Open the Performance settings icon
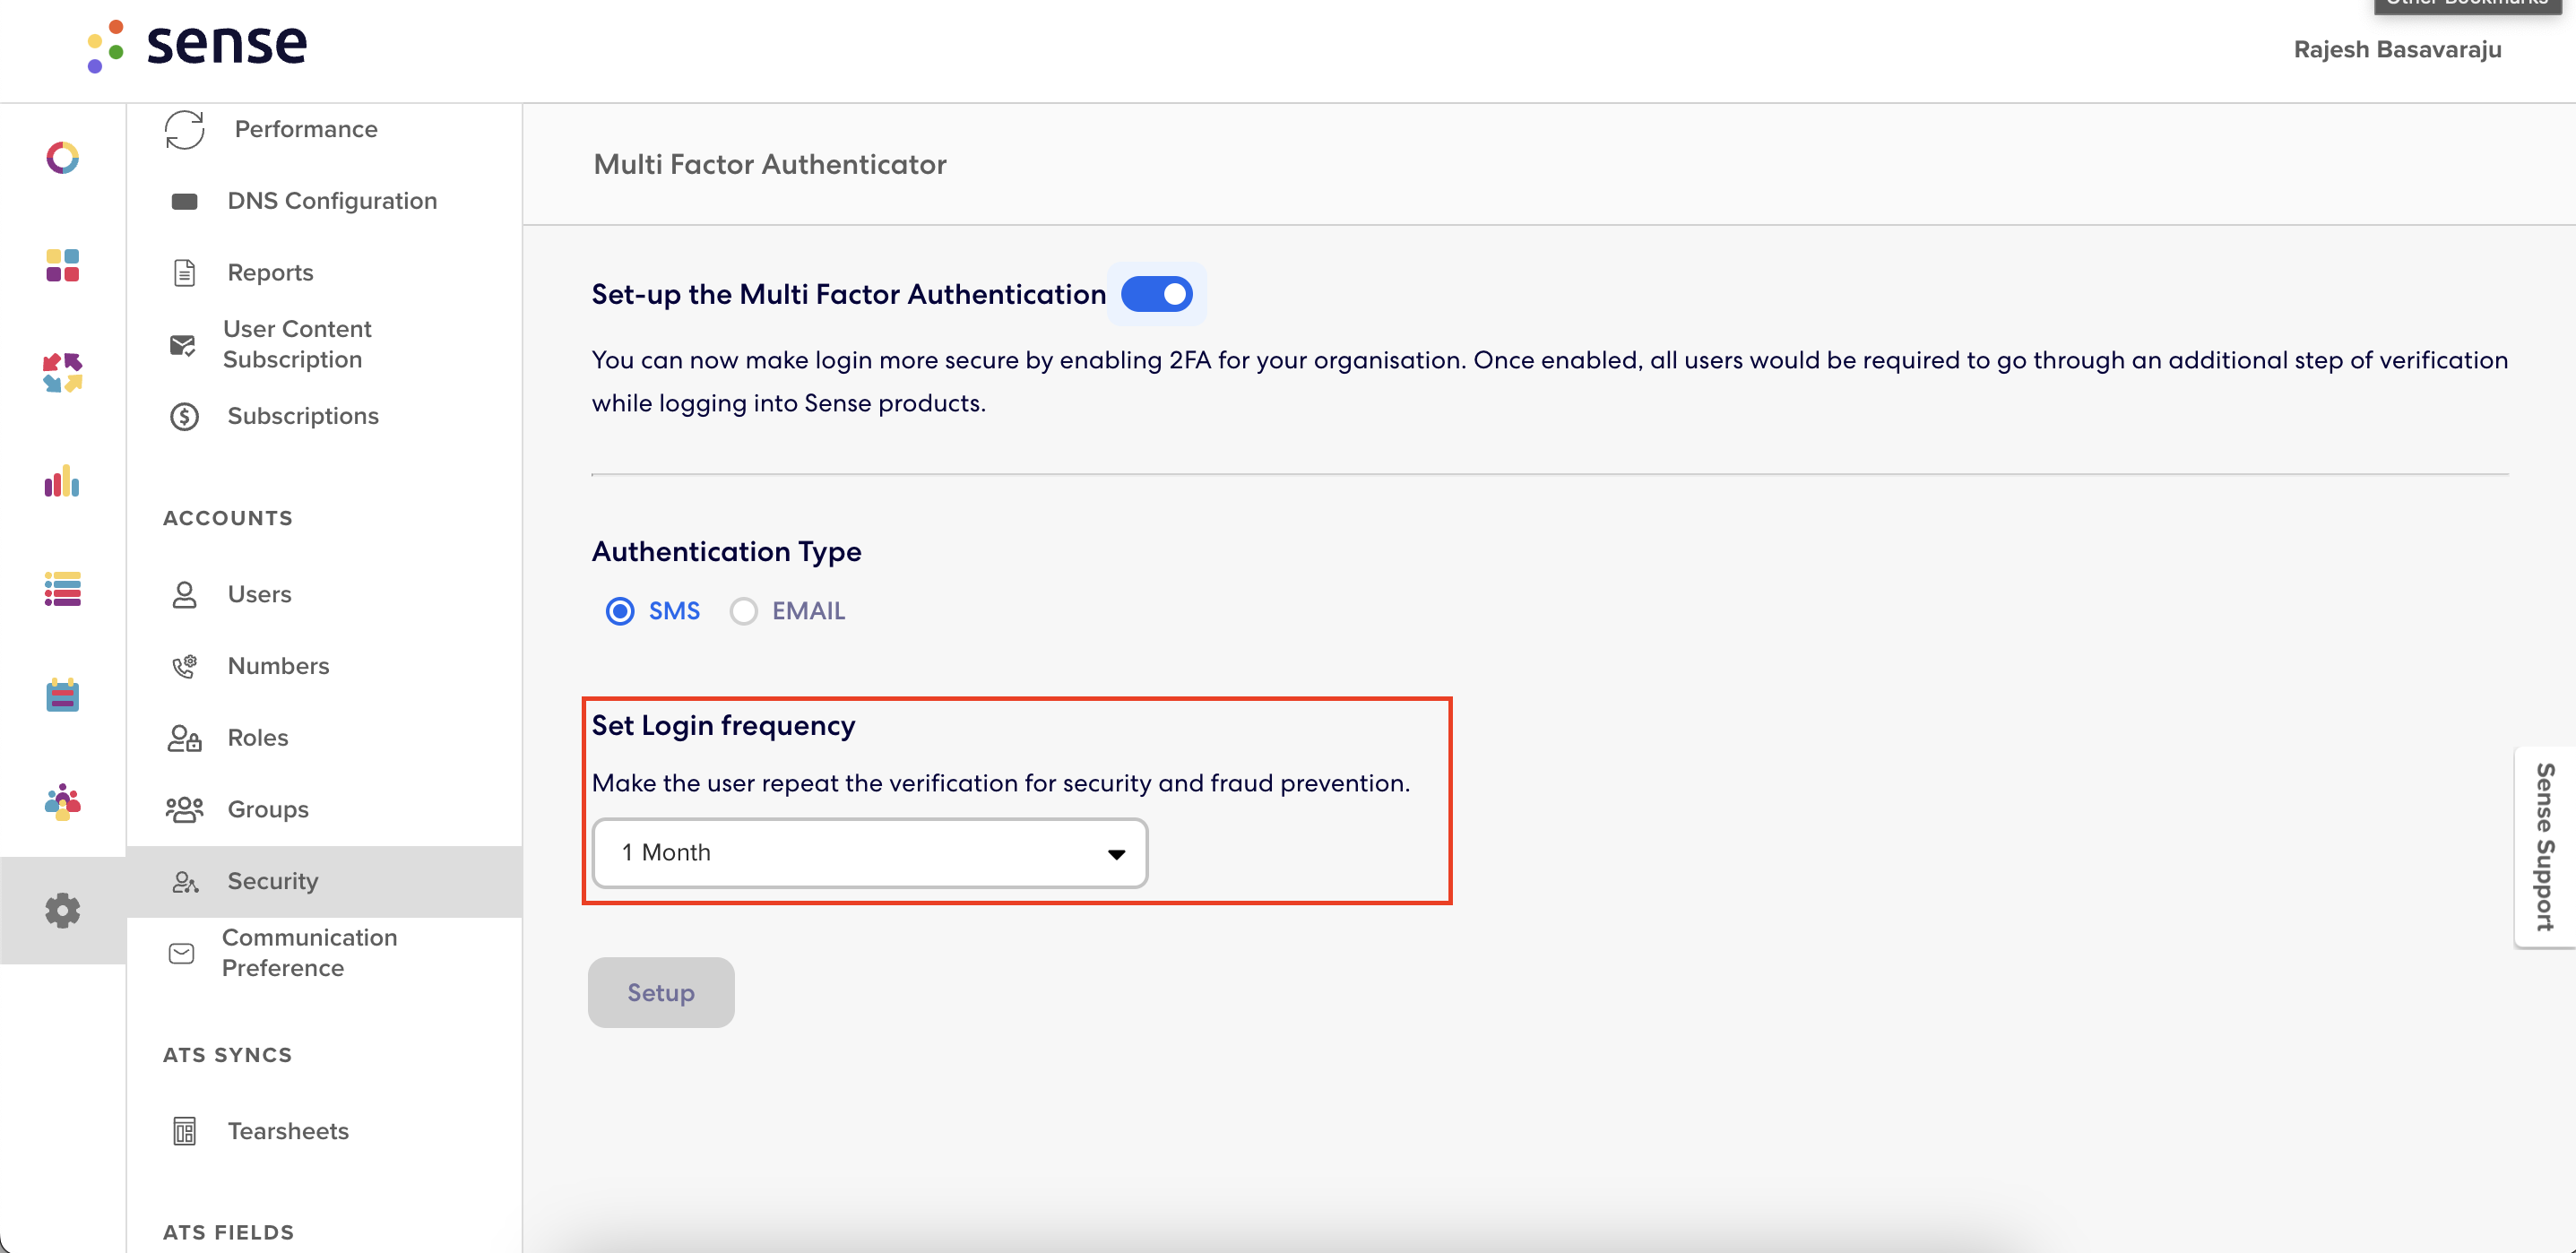This screenshot has width=2576, height=1253. click(184, 128)
